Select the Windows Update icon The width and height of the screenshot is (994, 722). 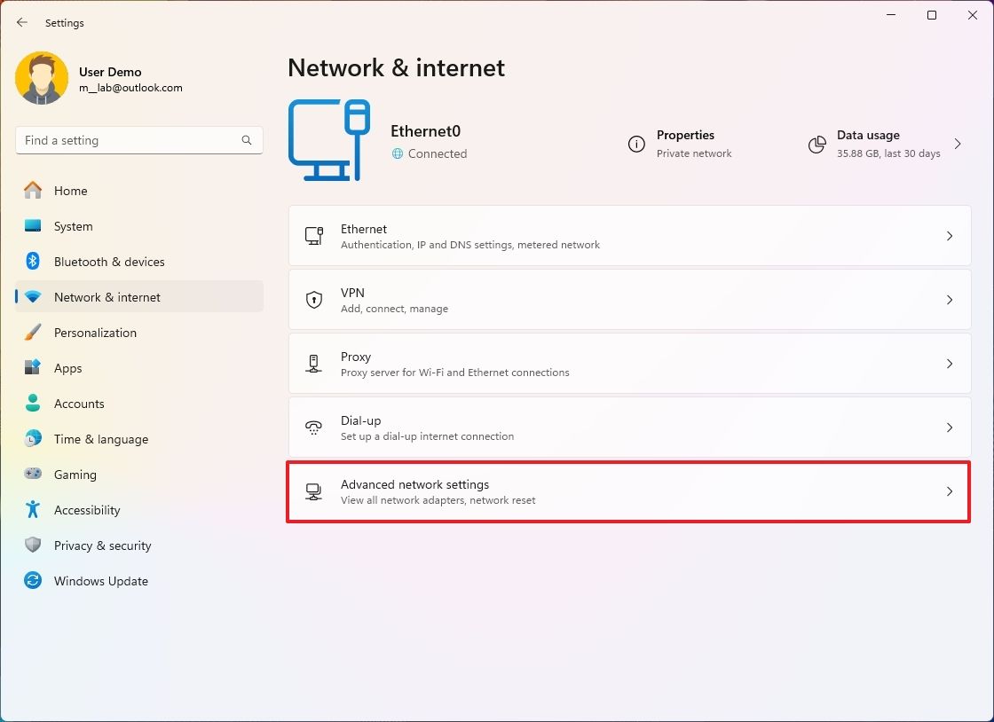pyautogui.click(x=33, y=581)
